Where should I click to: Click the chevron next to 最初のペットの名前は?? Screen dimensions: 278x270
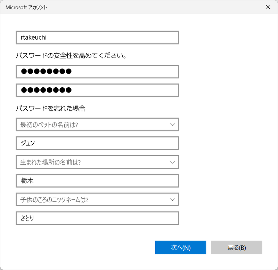172,124
